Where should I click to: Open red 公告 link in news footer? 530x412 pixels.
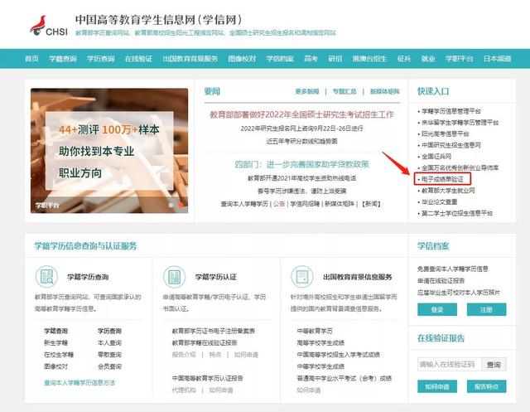pos(279,204)
